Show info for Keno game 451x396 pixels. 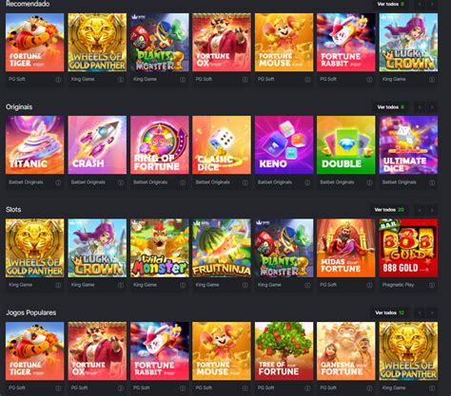[307, 182]
